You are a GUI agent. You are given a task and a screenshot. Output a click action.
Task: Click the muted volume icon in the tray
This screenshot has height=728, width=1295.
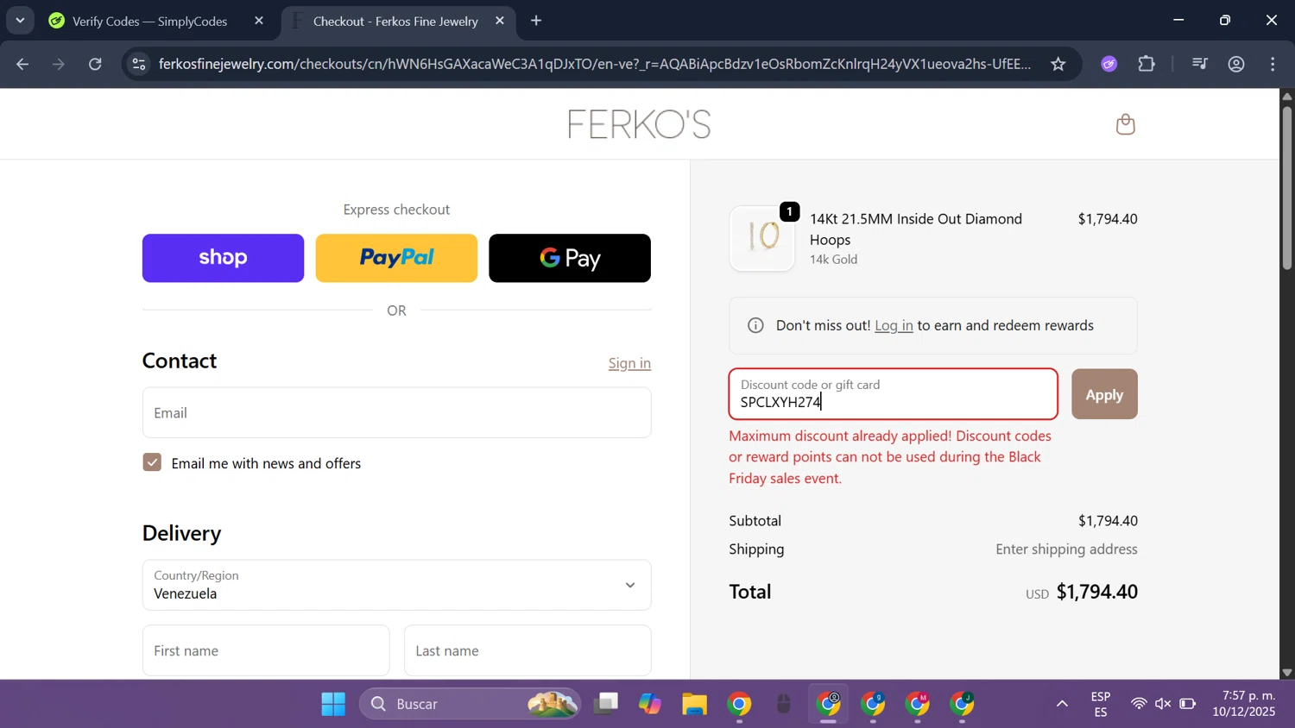[1163, 704]
